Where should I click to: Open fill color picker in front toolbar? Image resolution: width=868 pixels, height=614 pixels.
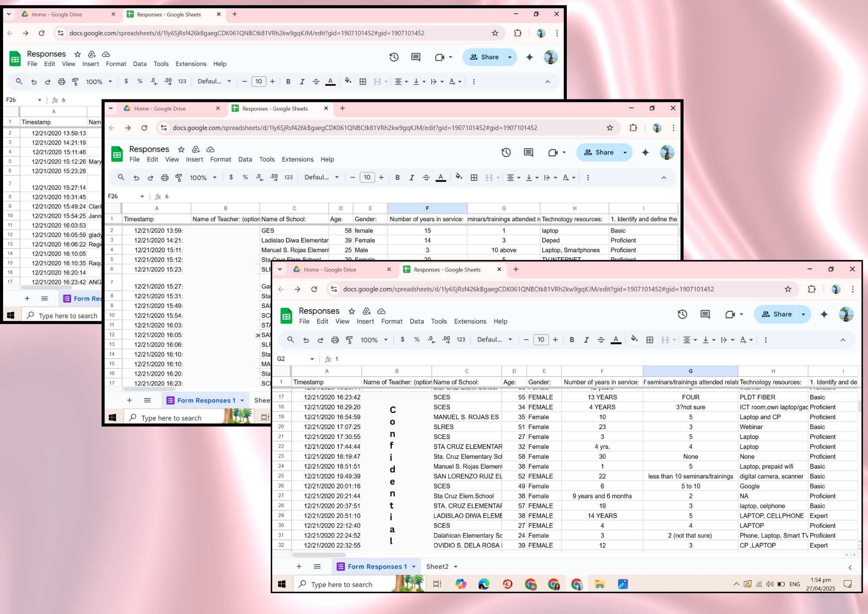tap(634, 340)
